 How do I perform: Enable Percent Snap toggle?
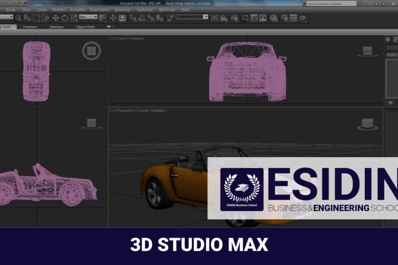coord(150,18)
